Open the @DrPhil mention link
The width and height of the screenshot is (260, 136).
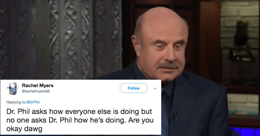(x=33, y=102)
